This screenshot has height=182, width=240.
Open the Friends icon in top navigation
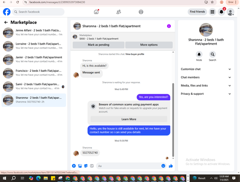119,12
